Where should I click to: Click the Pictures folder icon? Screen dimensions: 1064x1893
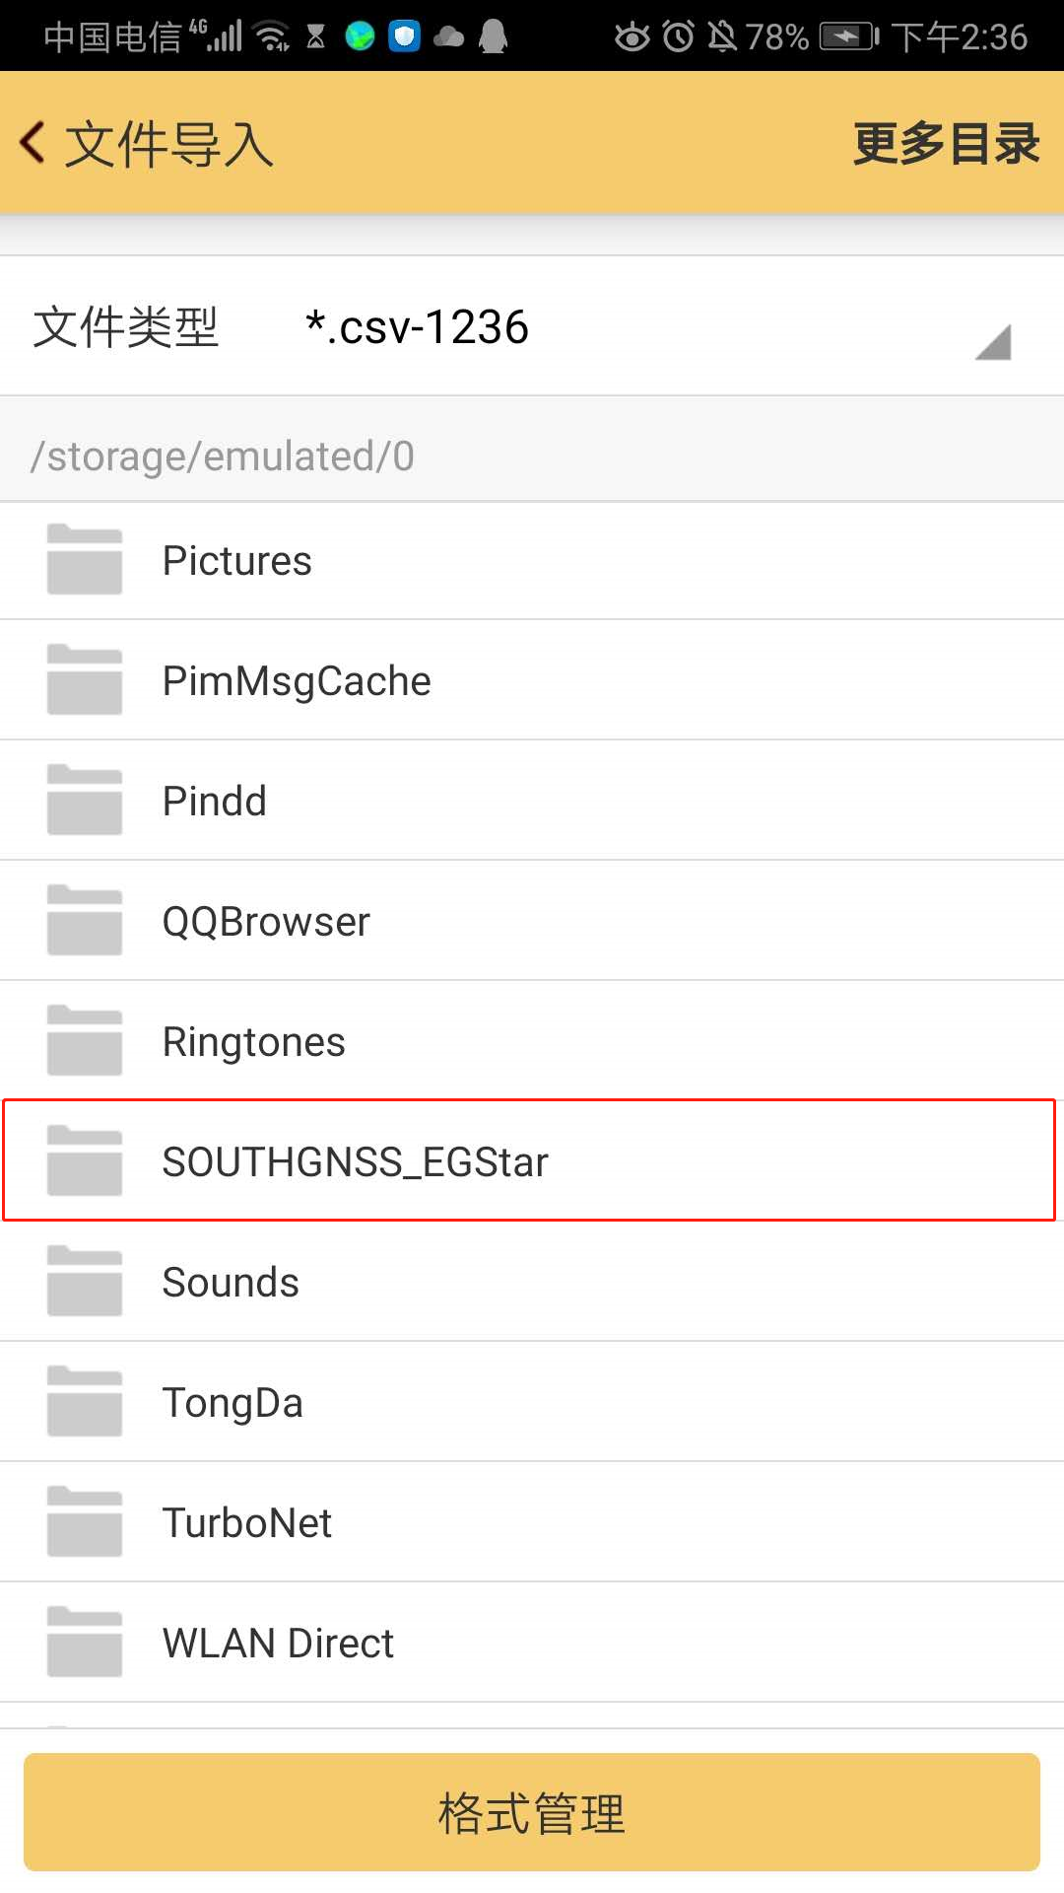click(x=85, y=560)
